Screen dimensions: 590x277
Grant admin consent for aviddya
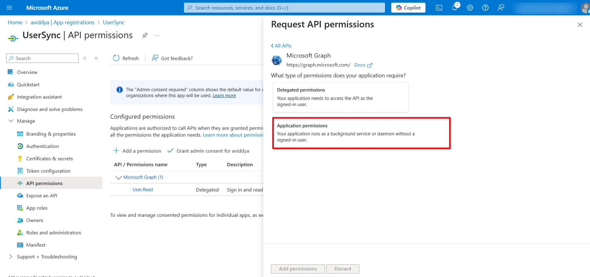pos(208,151)
